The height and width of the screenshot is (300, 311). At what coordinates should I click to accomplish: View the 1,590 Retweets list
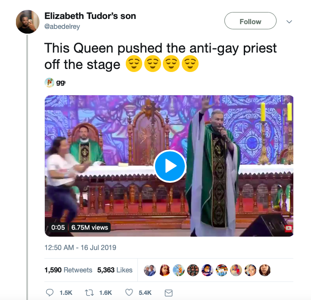pos(68,270)
